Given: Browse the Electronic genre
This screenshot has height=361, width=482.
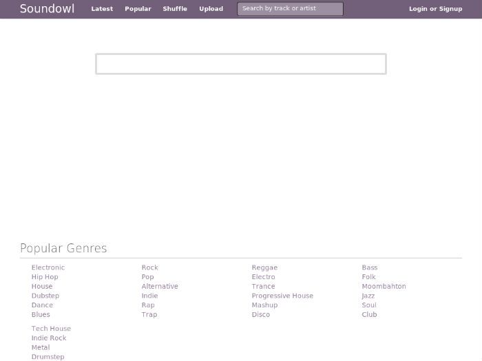Looking at the screenshot, I should pyautogui.click(x=48, y=267).
